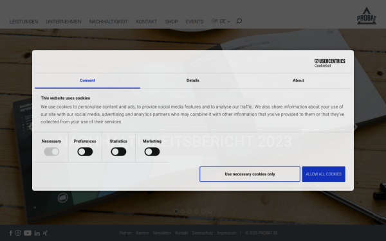Open the Karriere footer link
The width and height of the screenshot is (386, 241).
[142, 233]
